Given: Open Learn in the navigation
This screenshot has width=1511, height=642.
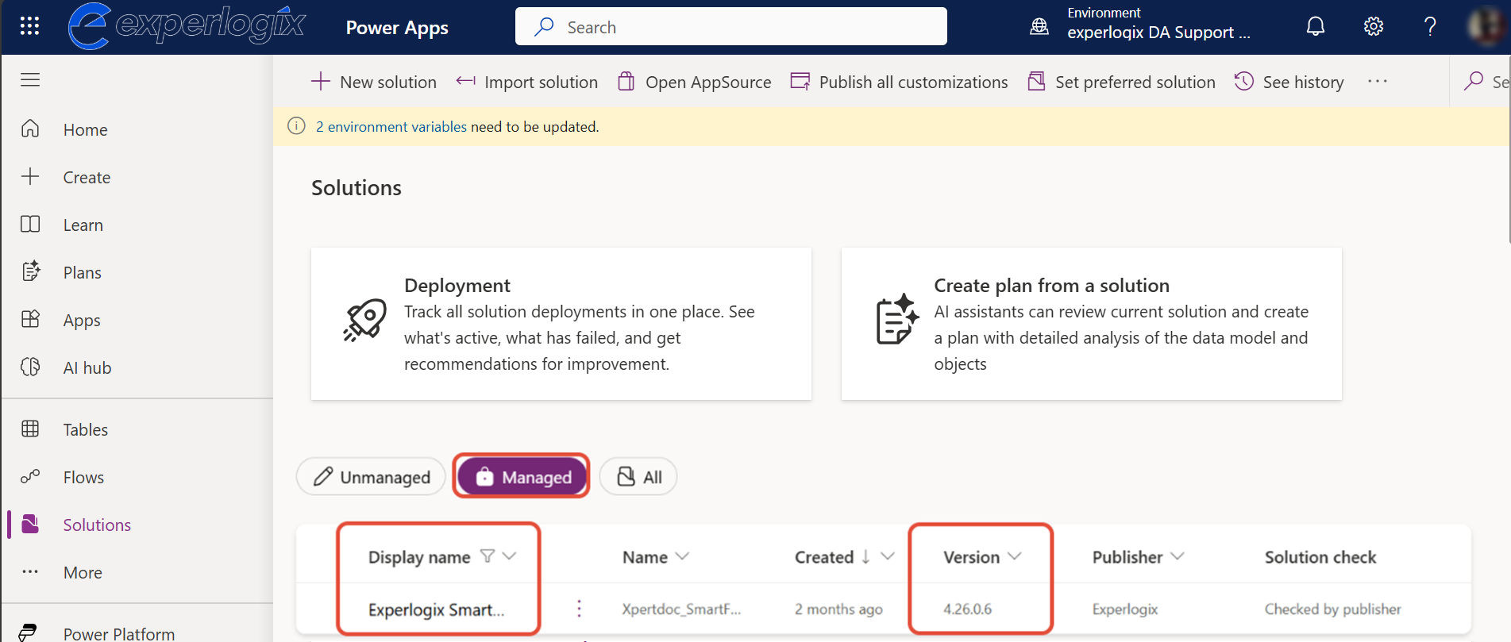Looking at the screenshot, I should click(83, 225).
